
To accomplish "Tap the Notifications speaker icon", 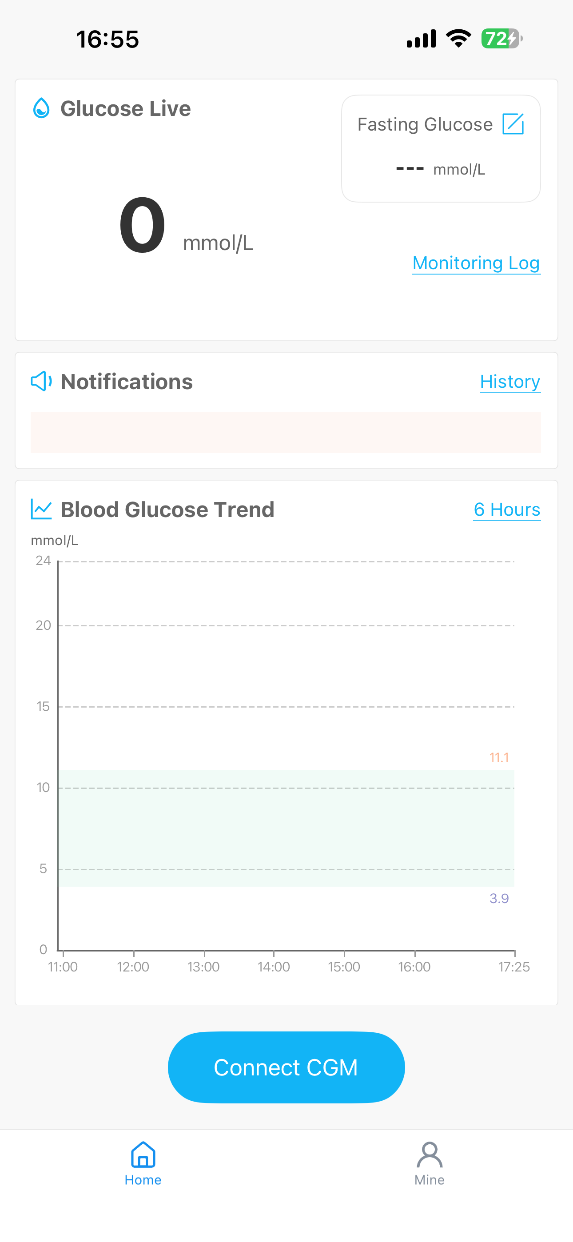I will point(41,382).
